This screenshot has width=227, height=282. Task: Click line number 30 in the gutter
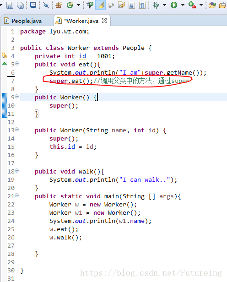pyautogui.click(x=11, y=270)
